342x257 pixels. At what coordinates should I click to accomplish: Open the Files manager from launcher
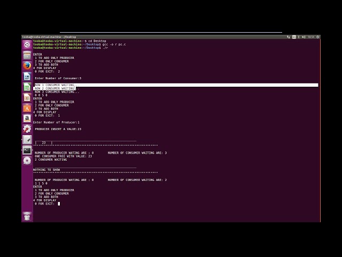point(27,55)
